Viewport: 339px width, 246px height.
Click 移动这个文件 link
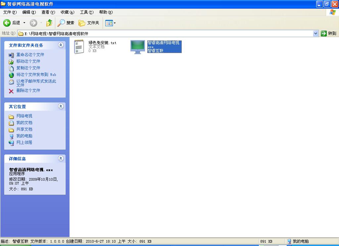28,61
